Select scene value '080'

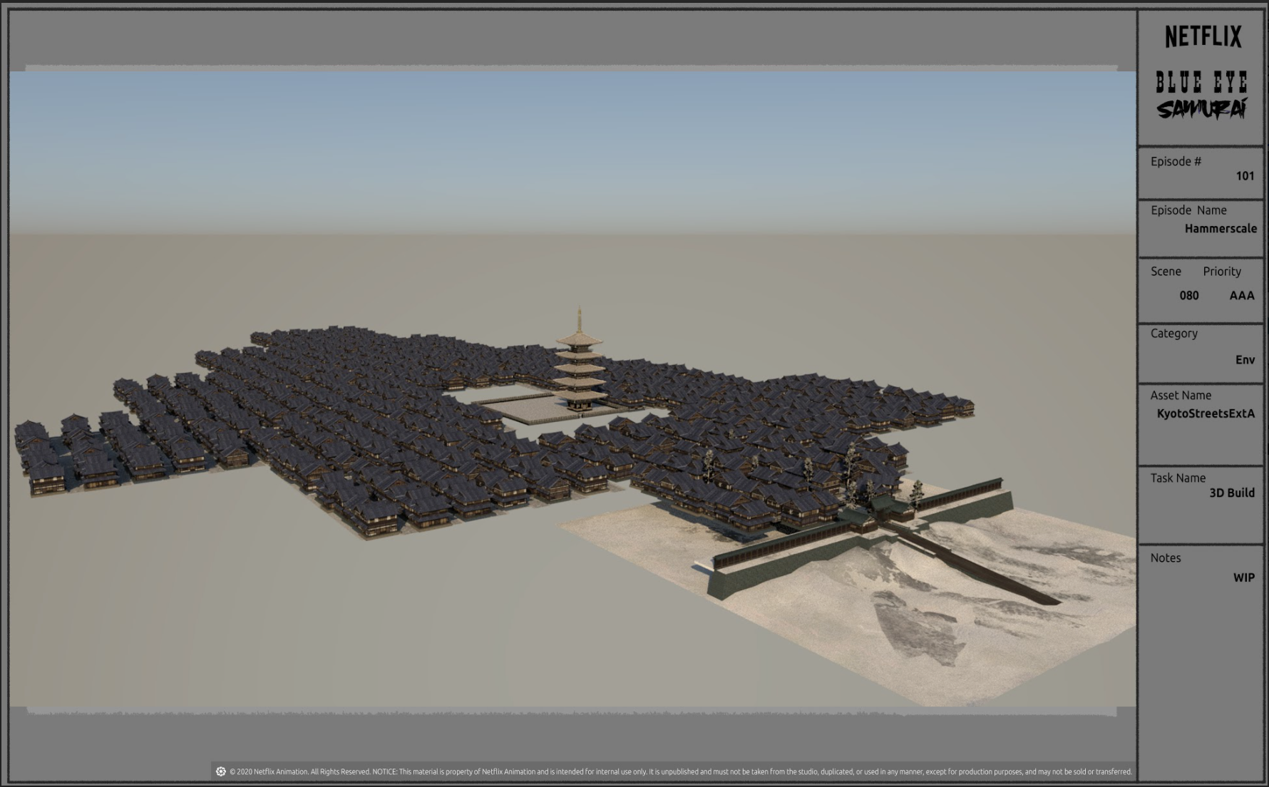(1188, 296)
